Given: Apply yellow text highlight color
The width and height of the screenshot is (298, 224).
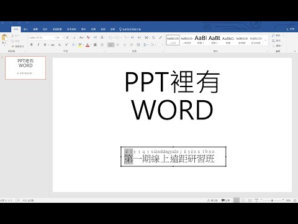Looking at the screenshot, I should (x=80, y=45).
